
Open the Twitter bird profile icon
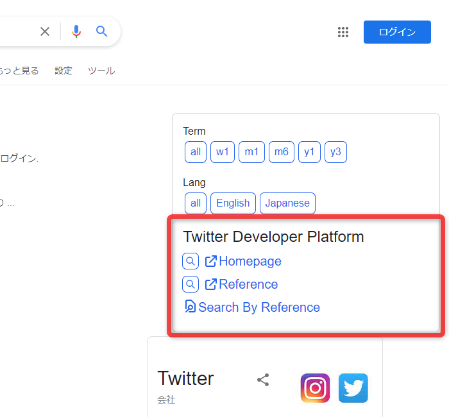(353, 388)
